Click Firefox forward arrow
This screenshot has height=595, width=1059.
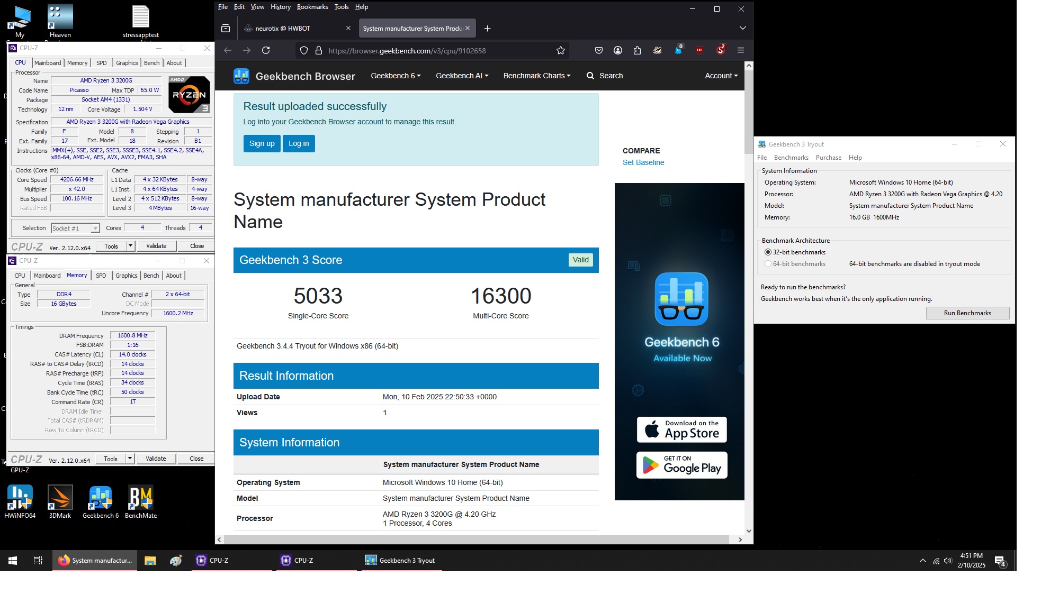(247, 50)
